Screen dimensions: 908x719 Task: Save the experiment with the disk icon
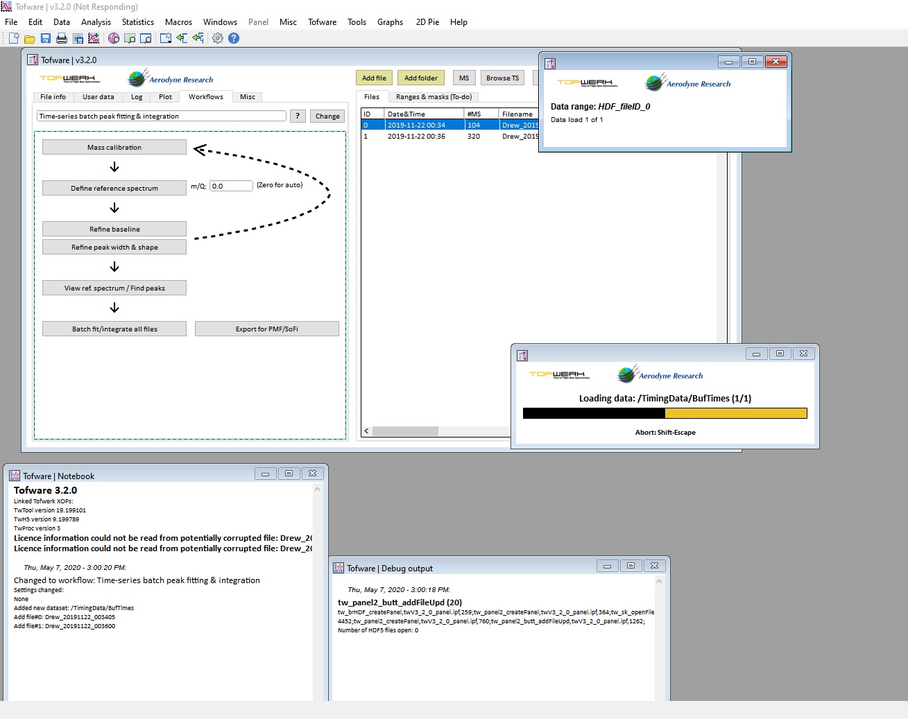click(45, 38)
